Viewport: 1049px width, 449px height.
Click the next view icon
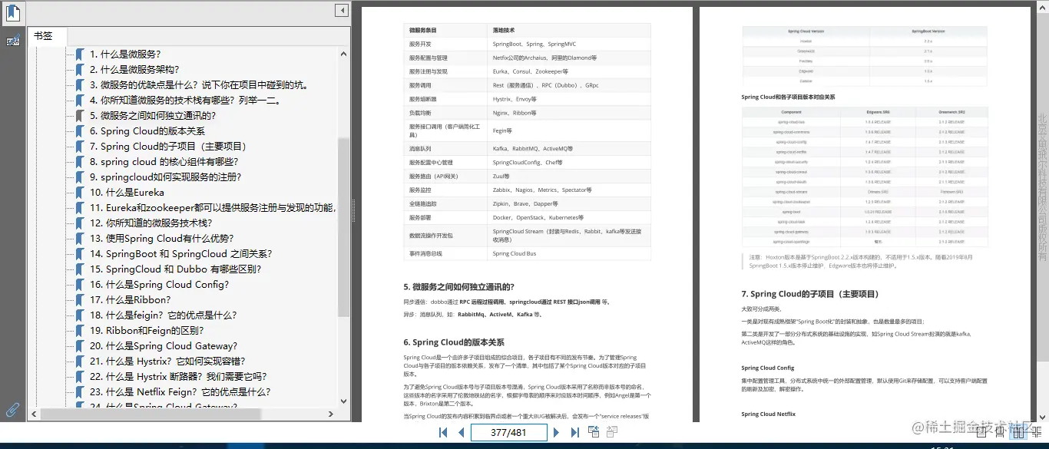point(612,432)
